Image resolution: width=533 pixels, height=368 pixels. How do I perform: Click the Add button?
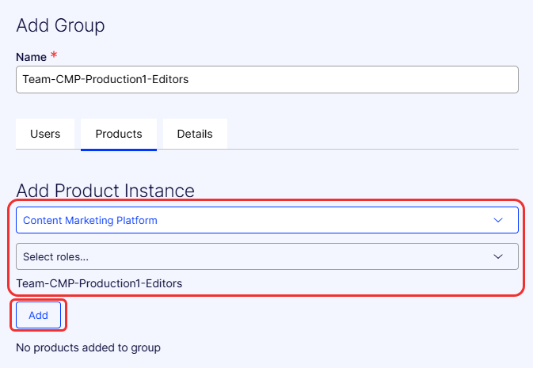point(39,315)
